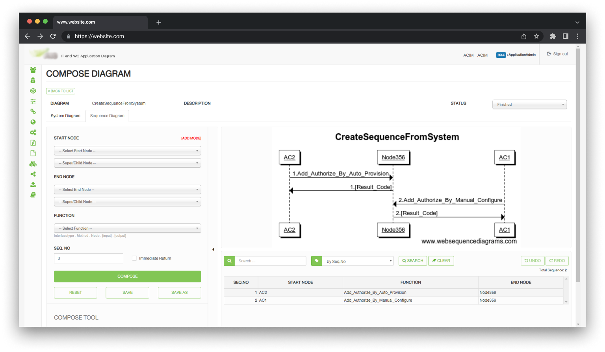Click the REDO button
The width and height of the screenshot is (605, 352).
[557, 261]
